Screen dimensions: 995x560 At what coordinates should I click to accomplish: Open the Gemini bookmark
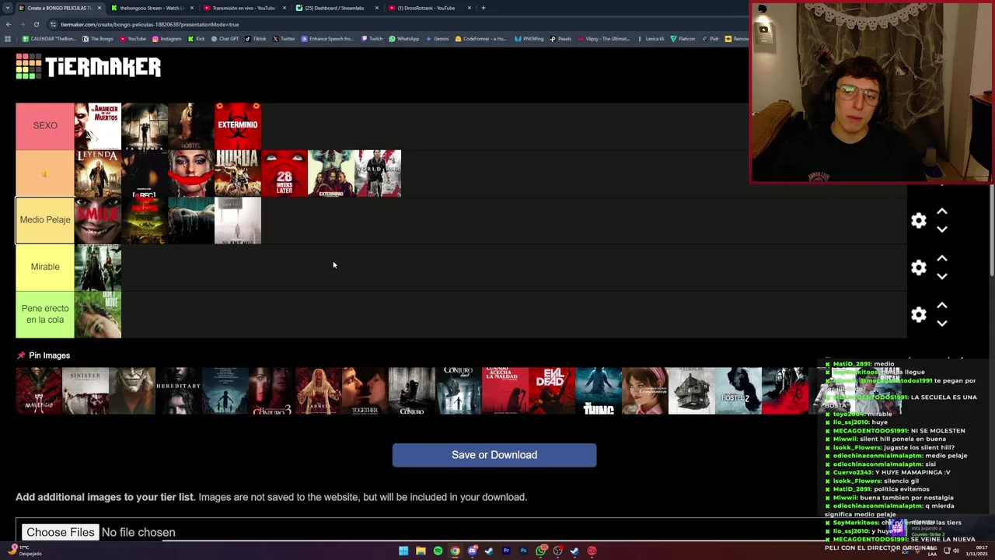438,39
